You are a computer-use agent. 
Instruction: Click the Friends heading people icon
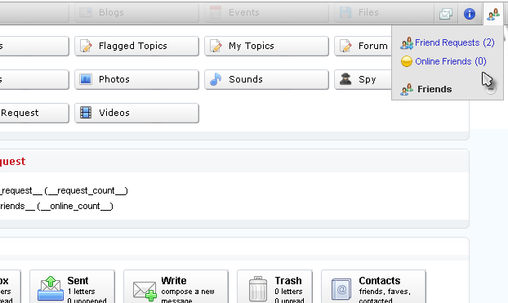407,90
